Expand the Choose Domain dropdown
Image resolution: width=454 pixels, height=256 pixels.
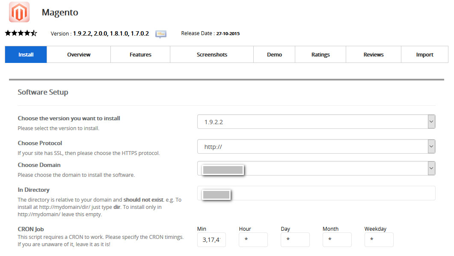pyautogui.click(x=316, y=168)
